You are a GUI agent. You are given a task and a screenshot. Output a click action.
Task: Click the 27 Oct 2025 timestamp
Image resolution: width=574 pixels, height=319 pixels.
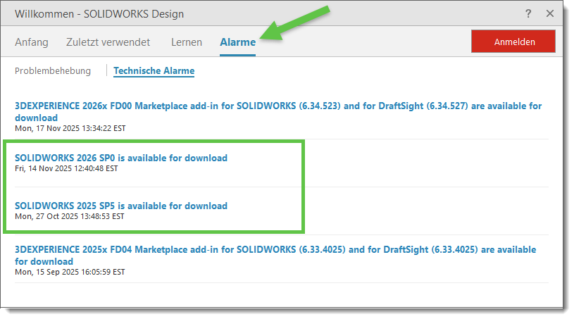69,217
